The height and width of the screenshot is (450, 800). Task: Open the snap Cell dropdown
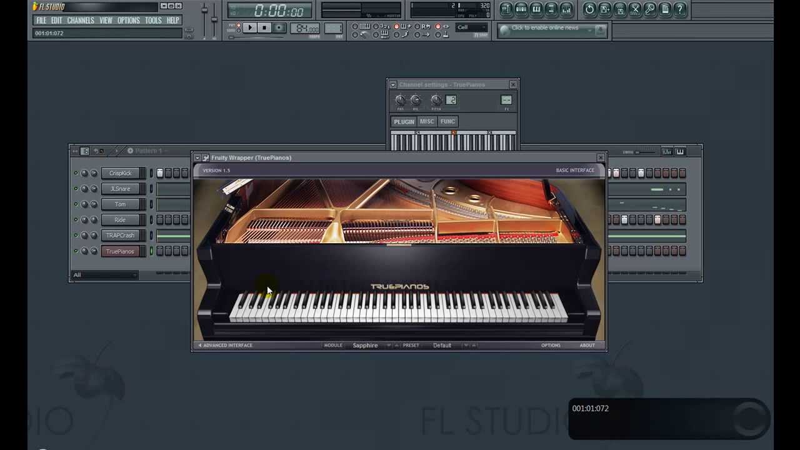point(472,27)
